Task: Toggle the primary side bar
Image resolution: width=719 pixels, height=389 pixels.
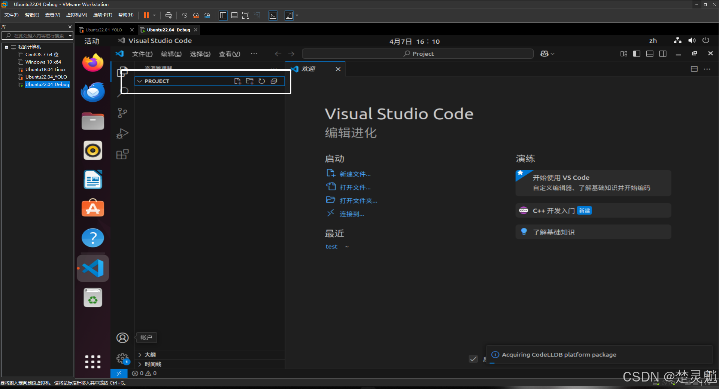Action: point(637,54)
